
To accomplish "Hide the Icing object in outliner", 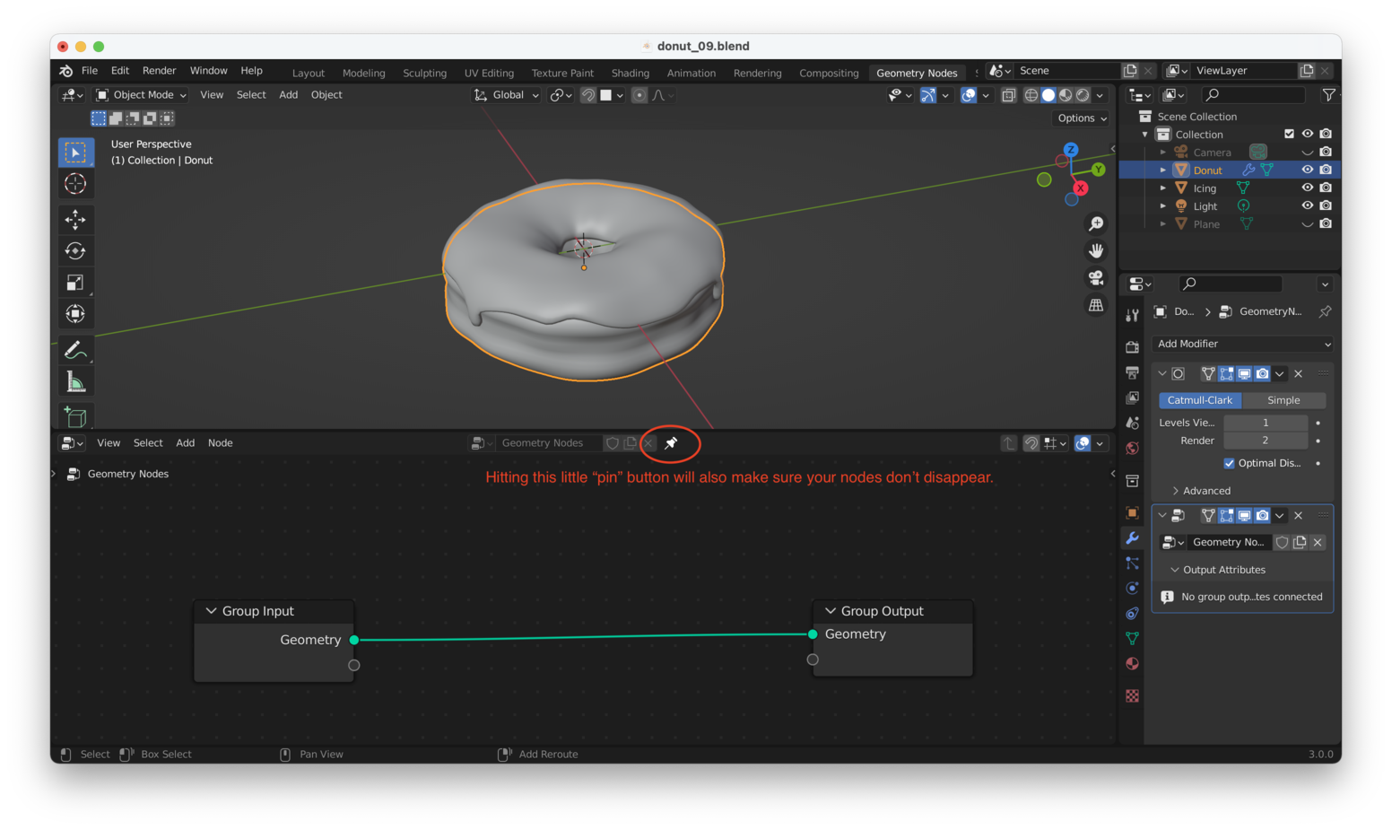I will (1307, 188).
